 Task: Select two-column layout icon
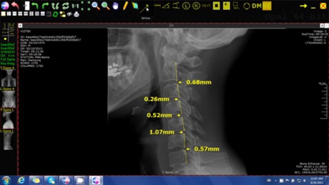(9, 14)
